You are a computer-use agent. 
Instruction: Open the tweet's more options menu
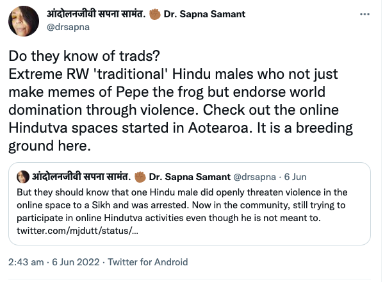tap(366, 12)
